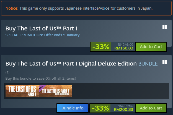Open The Last of Us Part I thumbnail
Image resolution: width=173 pixels, height=115 pixels.
click(x=22, y=91)
